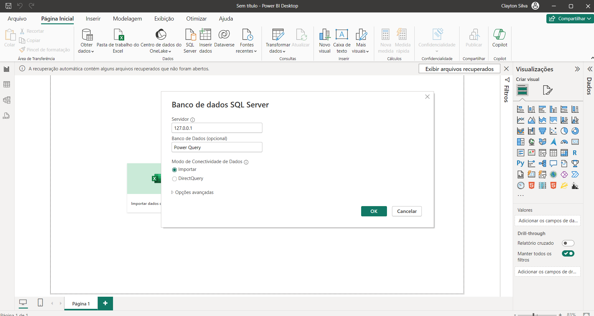Screen dimensions: 594x316
Task: Pick the slicer visual
Action: [x=542, y=153]
